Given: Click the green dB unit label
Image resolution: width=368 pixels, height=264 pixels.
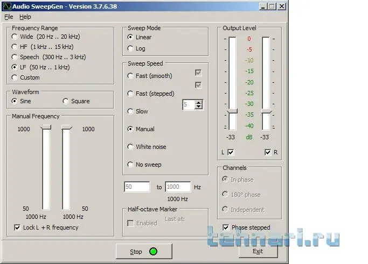Looking at the screenshot, I should click(x=249, y=137).
